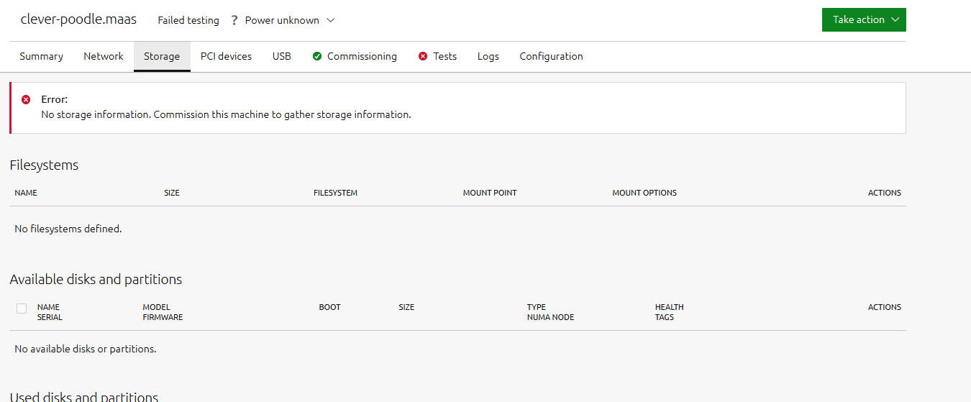This screenshot has height=402, width=971.
Task: View the Commissioning tab
Action: [x=362, y=56]
